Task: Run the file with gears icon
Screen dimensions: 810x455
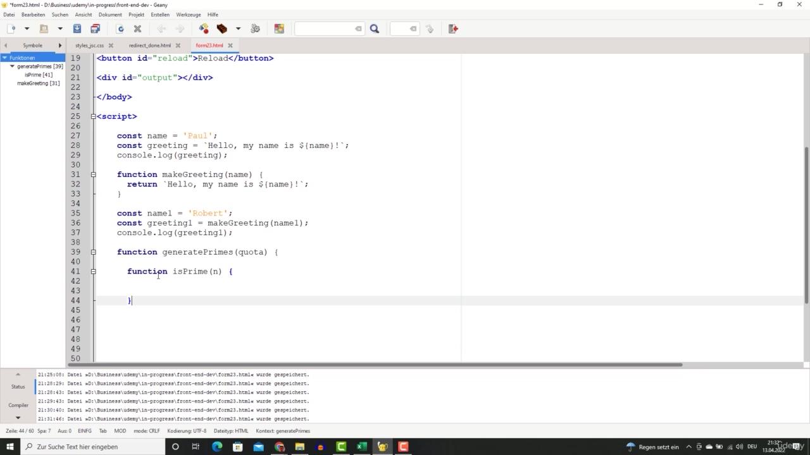Action: pos(256,28)
